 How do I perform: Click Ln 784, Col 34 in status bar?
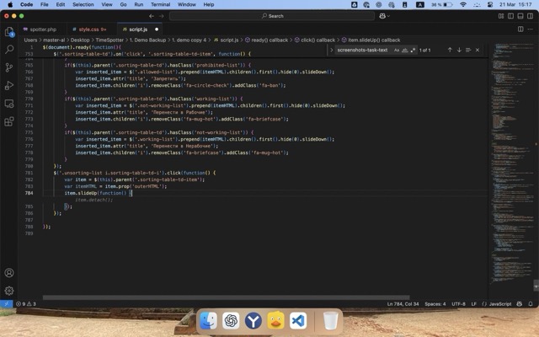click(x=403, y=303)
